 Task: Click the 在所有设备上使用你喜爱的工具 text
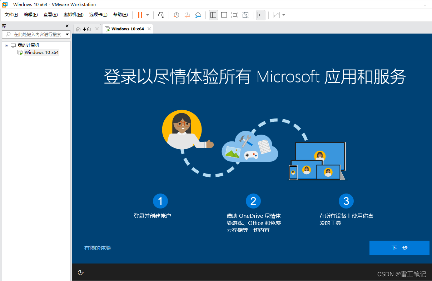346,220
